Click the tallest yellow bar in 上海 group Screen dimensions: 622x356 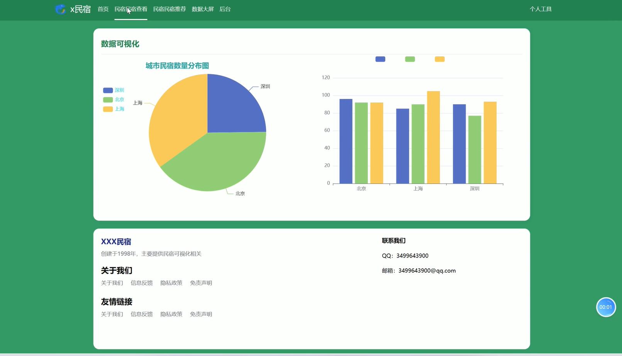pos(433,137)
